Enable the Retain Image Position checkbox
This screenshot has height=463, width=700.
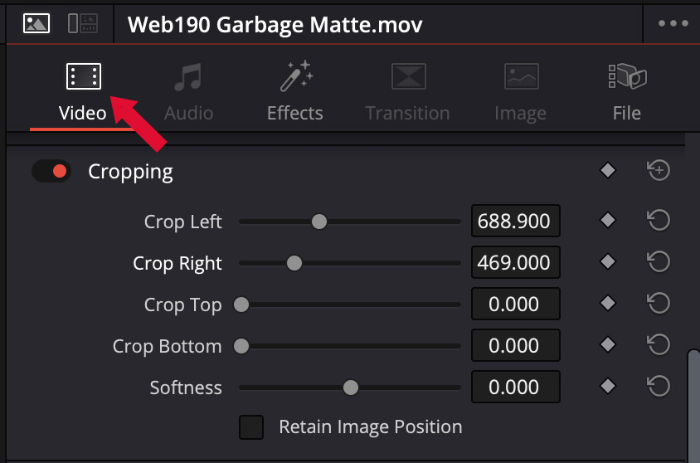(251, 427)
